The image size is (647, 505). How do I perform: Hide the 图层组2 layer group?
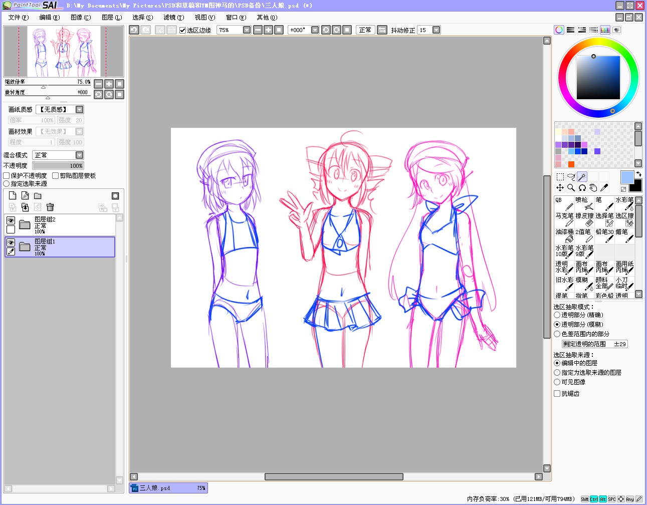click(x=11, y=220)
